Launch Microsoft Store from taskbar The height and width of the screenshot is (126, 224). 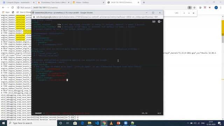point(75,123)
